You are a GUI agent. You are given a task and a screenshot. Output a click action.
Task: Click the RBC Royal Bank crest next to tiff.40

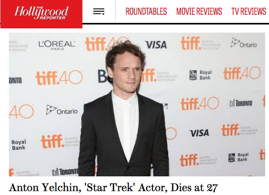(193, 75)
